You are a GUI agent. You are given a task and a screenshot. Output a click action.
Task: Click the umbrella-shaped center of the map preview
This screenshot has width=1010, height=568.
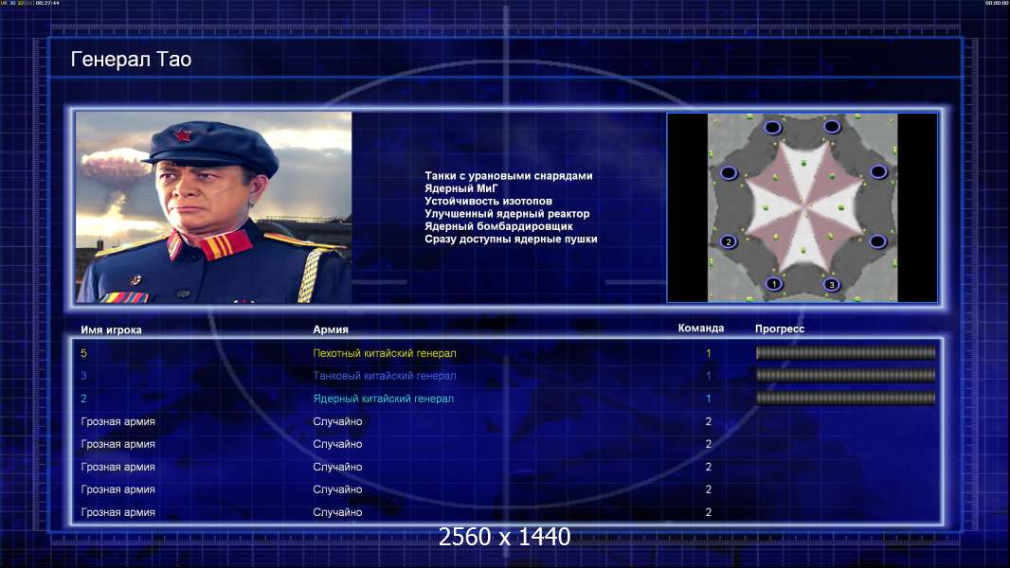pyautogui.click(x=803, y=206)
